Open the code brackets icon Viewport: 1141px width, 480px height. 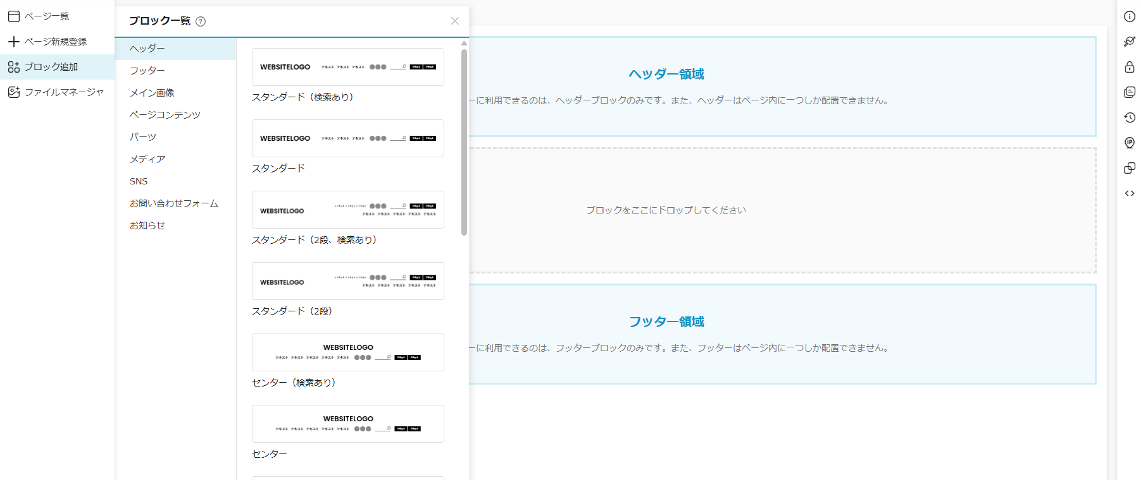pyautogui.click(x=1130, y=193)
